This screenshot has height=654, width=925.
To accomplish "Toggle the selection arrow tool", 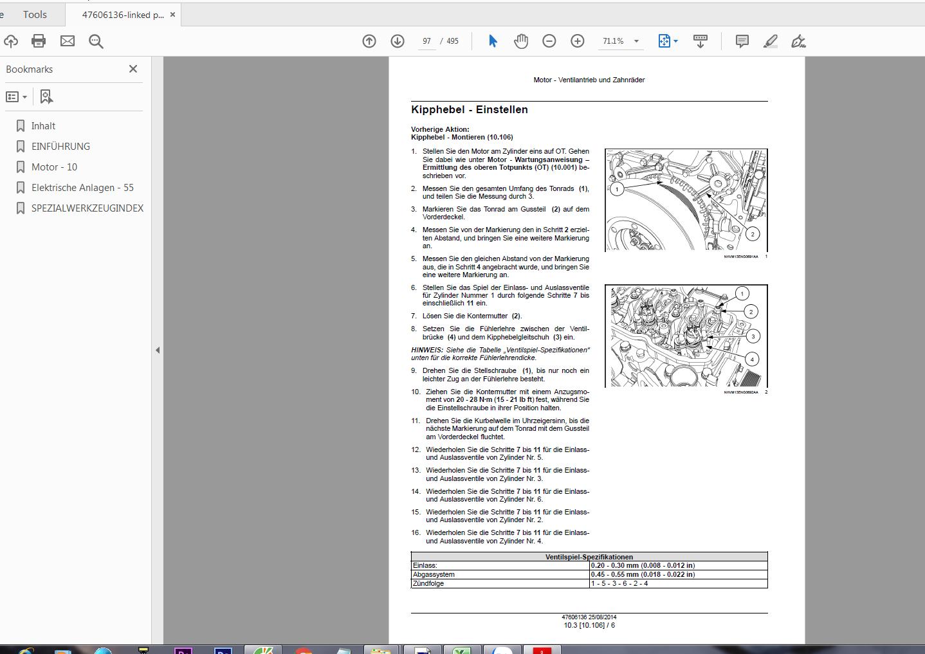I will coord(492,41).
